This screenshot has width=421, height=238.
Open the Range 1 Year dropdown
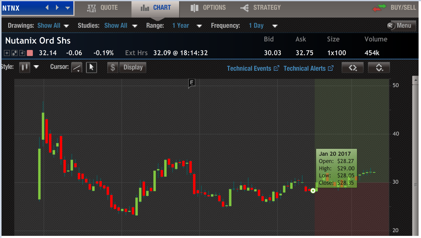click(187, 26)
